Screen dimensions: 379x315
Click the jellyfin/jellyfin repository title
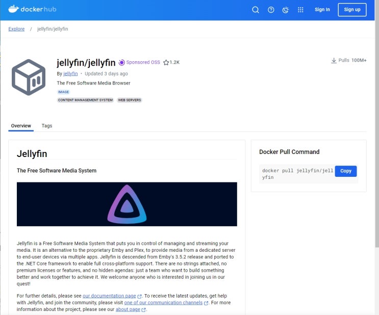86,63
